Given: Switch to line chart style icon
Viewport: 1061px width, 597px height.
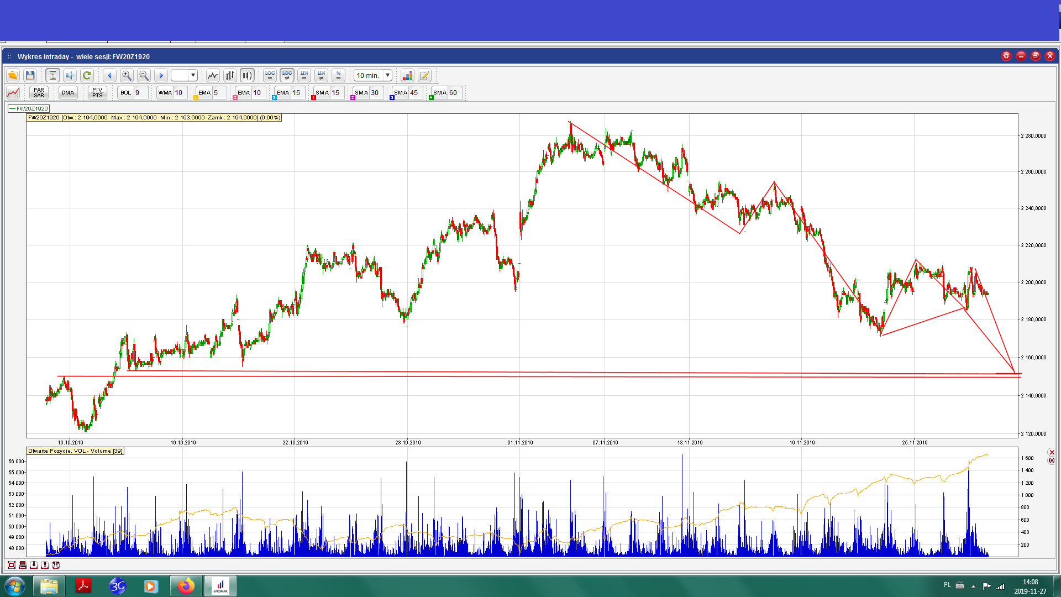Looking at the screenshot, I should [x=213, y=75].
